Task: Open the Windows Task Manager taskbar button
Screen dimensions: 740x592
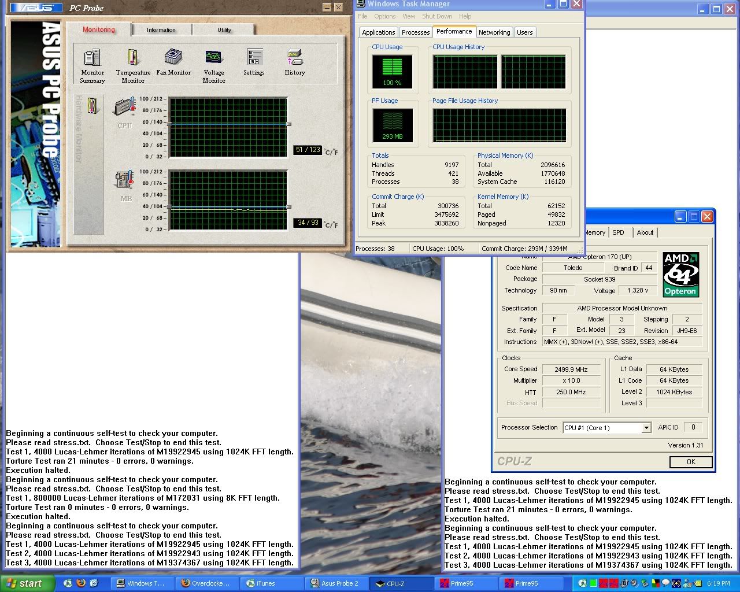Action: coord(142,583)
